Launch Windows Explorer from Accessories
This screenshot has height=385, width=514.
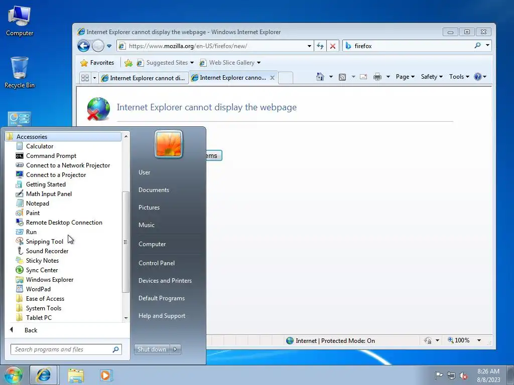coord(50,279)
